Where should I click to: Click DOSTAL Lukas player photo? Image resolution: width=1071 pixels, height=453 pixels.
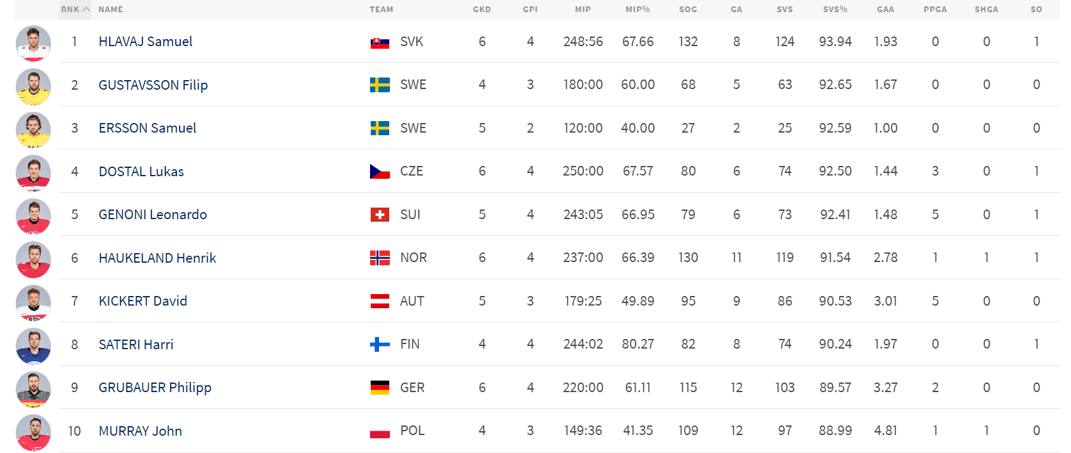(x=33, y=172)
